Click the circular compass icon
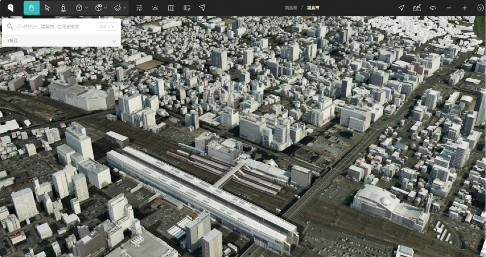This screenshot has height=257, width=486. click(480, 8)
